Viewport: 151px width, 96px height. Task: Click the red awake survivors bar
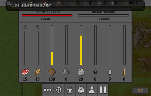click(x=47, y=15)
